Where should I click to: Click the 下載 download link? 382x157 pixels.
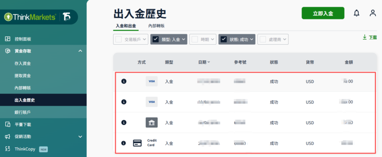coord(373,38)
